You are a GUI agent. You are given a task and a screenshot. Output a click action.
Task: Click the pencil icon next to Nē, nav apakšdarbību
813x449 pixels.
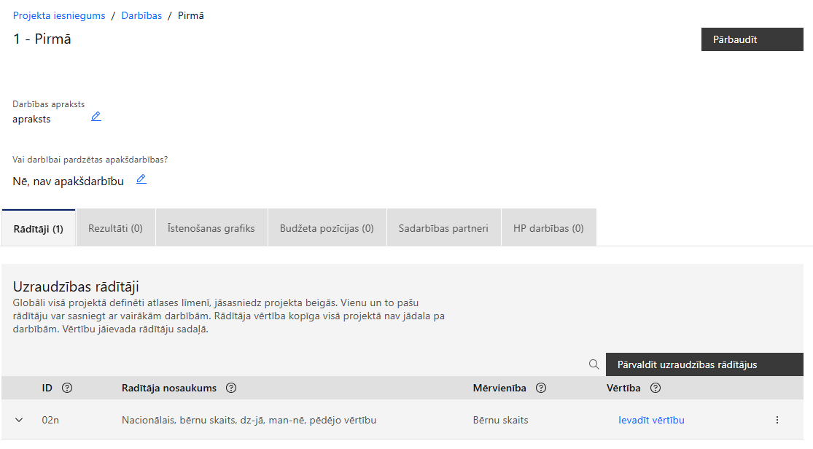(141, 179)
